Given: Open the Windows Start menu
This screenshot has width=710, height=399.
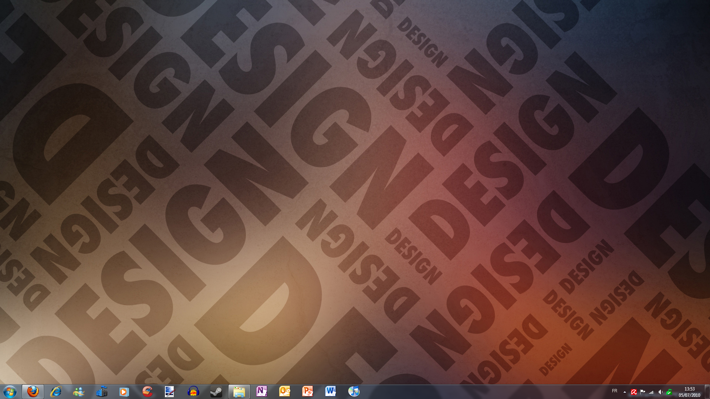Looking at the screenshot, I should [10, 392].
